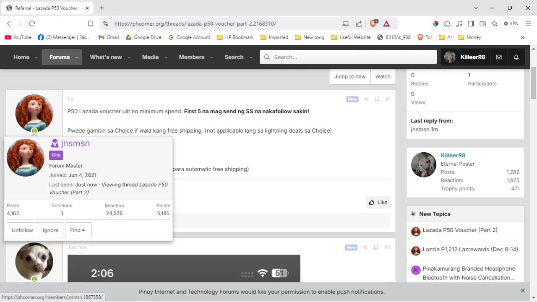Open the tab search dropdown chevron
The height and width of the screenshot is (302, 537).
[x=476, y=8]
